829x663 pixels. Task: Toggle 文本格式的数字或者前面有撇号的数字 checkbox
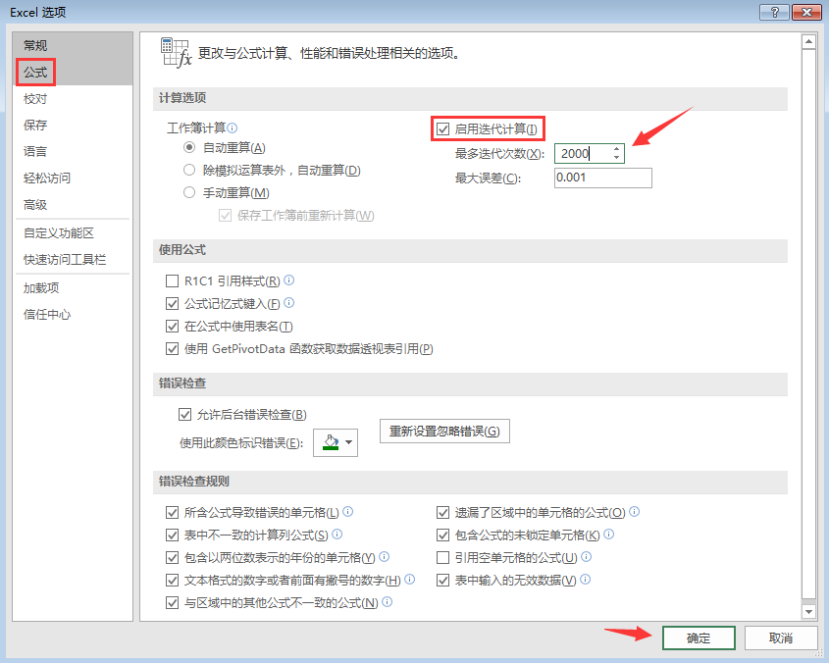pyautogui.click(x=172, y=581)
